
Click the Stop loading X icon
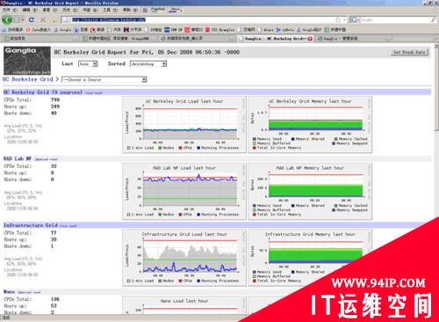point(43,19)
